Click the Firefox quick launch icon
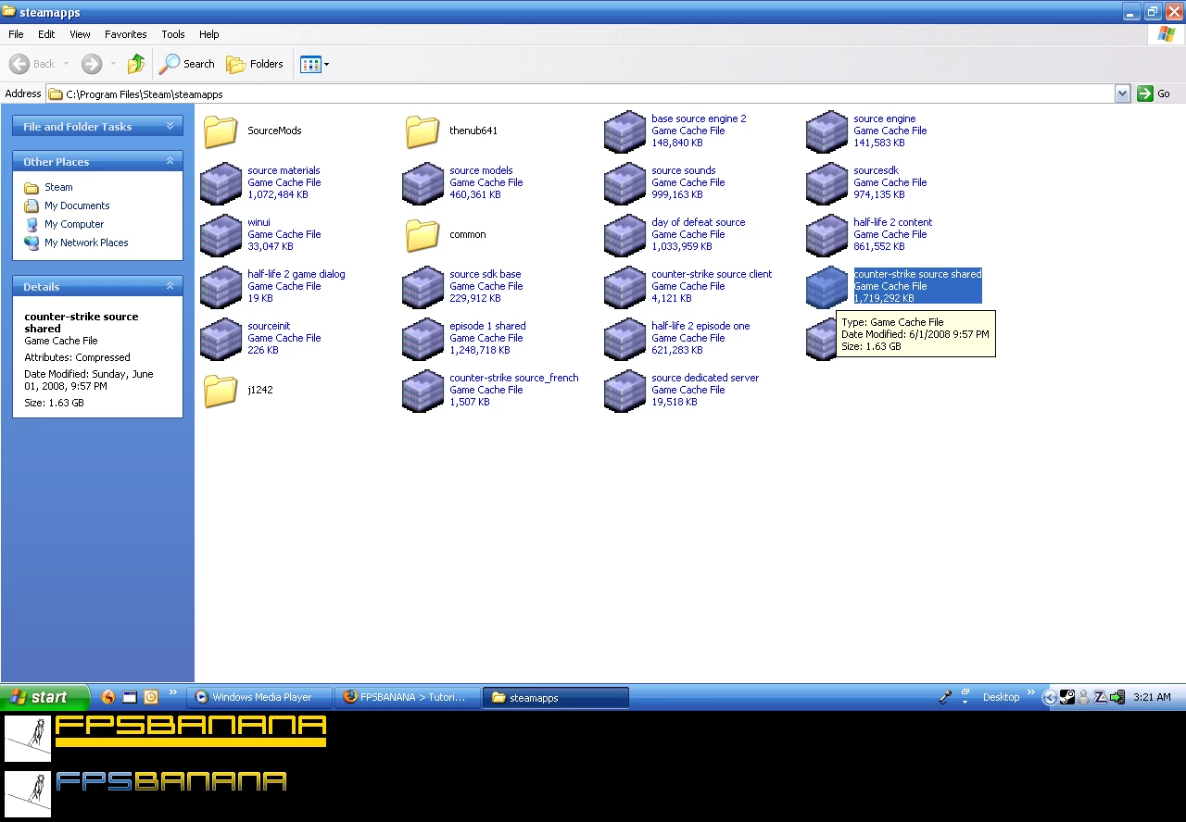Screen dimensions: 1186x822 tap(108, 697)
